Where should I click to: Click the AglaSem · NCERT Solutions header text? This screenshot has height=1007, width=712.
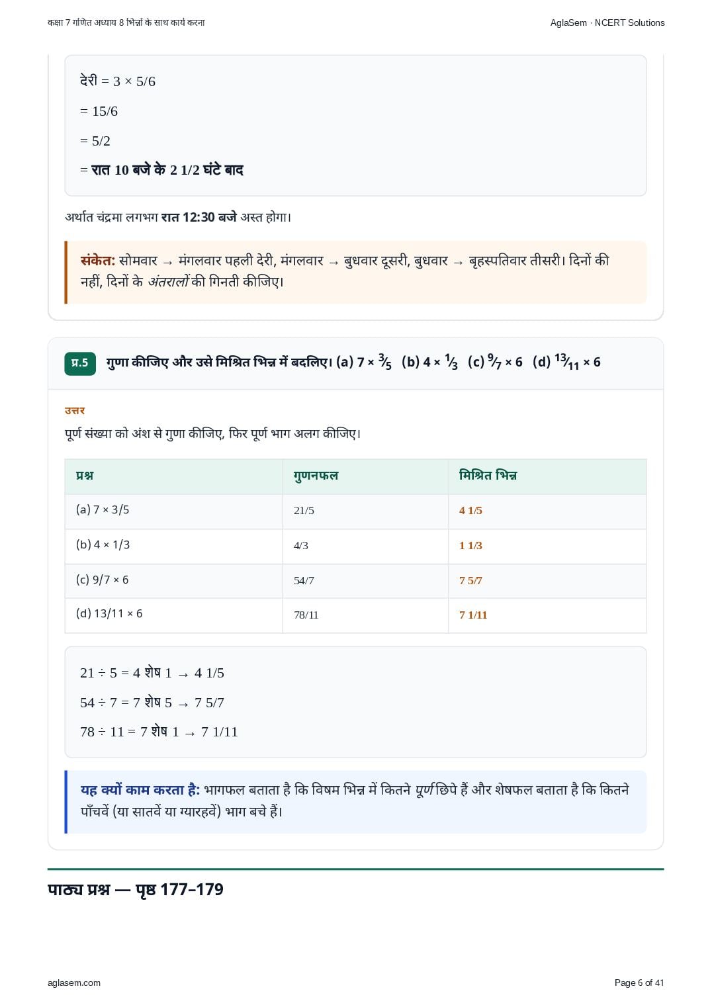coord(607,22)
